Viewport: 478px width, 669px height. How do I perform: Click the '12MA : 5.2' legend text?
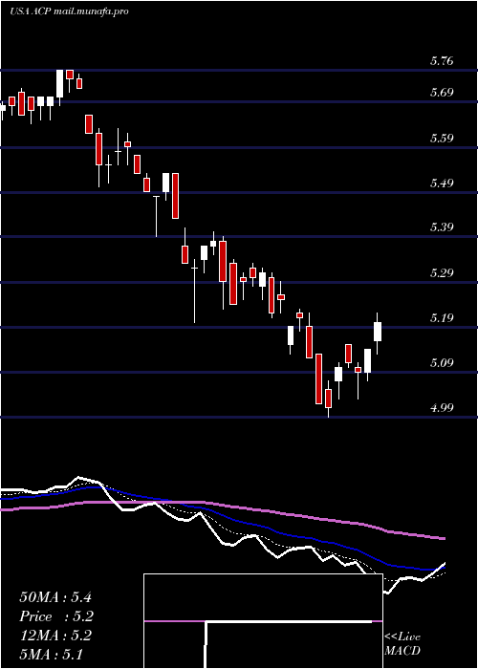[55, 636]
